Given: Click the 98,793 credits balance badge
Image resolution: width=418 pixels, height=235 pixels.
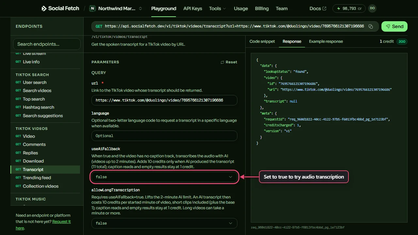Looking at the screenshot, I should tap(349, 8).
